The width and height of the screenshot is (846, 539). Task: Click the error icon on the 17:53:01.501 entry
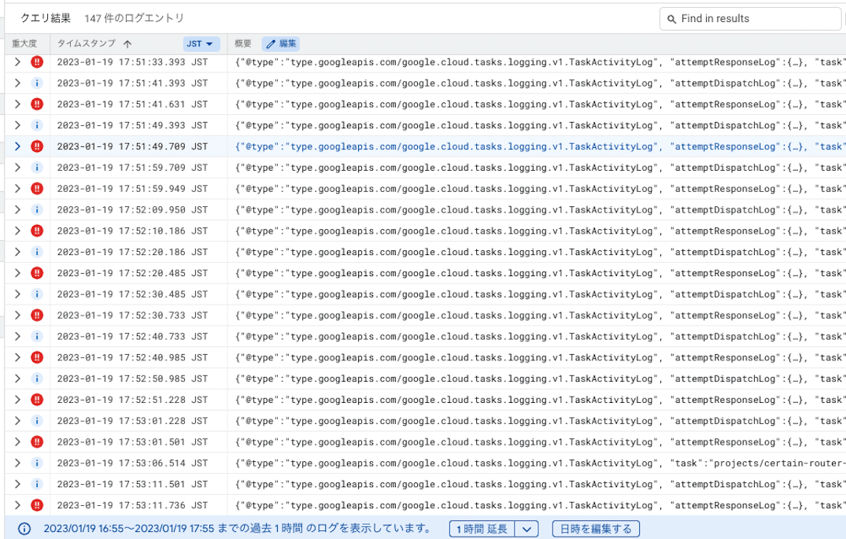click(37, 442)
